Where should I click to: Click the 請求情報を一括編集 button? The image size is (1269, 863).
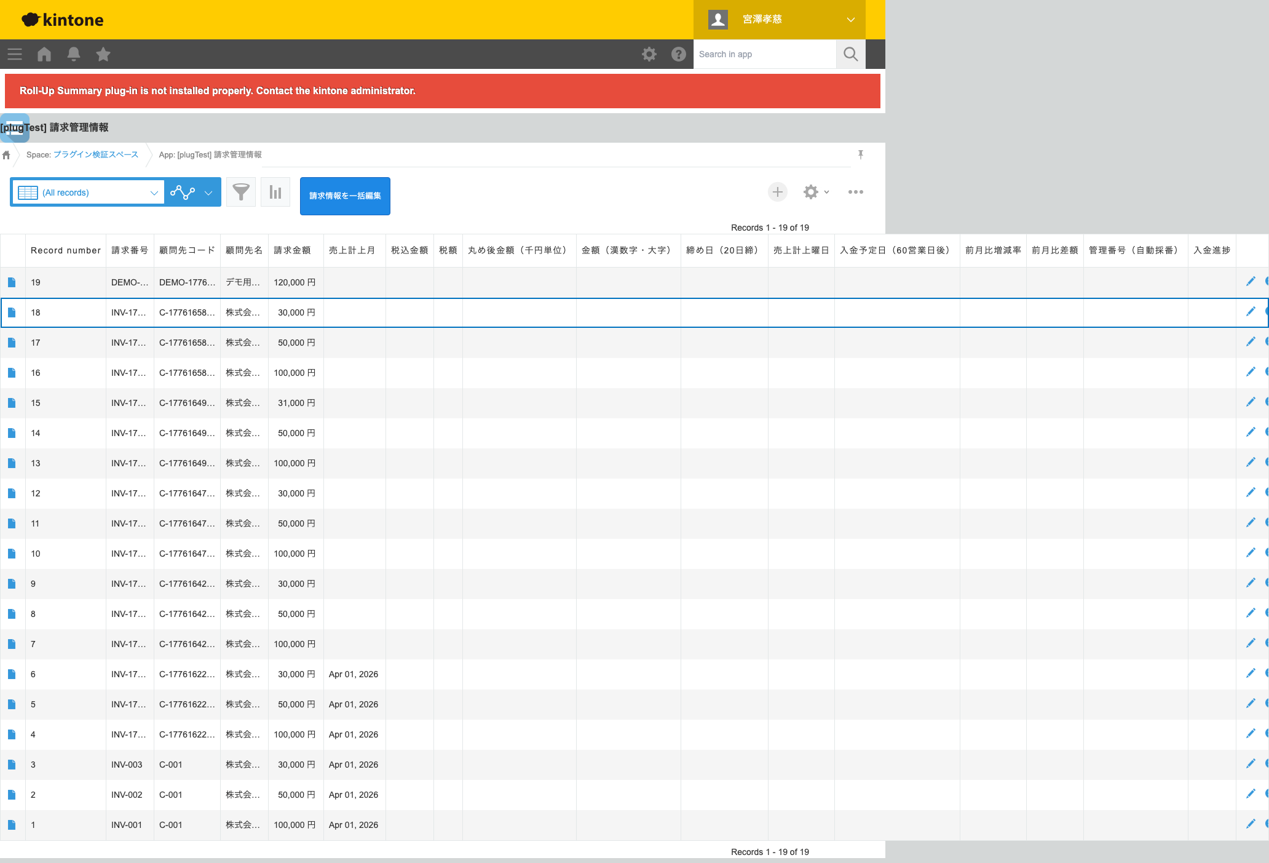pyautogui.click(x=345, y=196)
